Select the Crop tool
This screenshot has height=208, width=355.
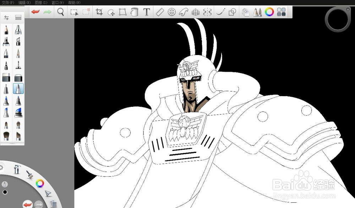99,12
